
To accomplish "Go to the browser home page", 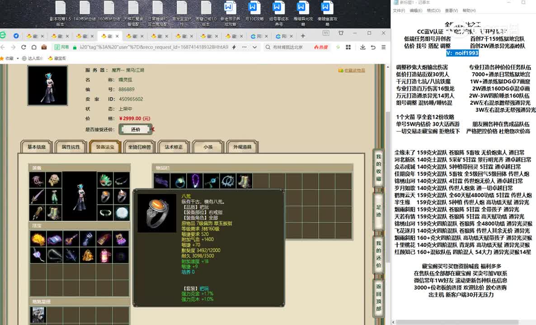I will [34, 47].
